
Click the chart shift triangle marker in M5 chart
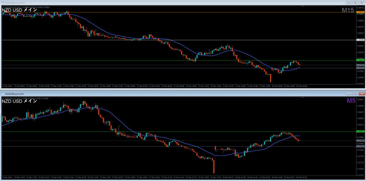(x=303, y=98)
